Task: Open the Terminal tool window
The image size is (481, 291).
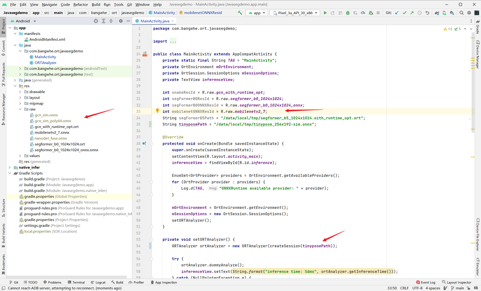Action: point(76,282)
